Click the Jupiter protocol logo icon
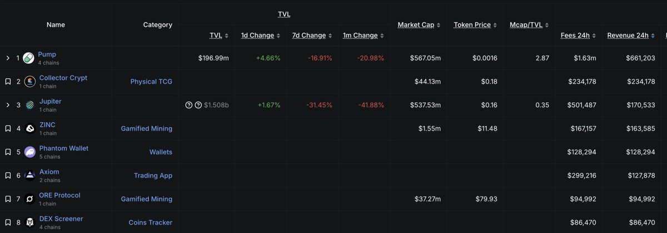Image resolution: width=667 pixels, height=233 pixels. 29,105
